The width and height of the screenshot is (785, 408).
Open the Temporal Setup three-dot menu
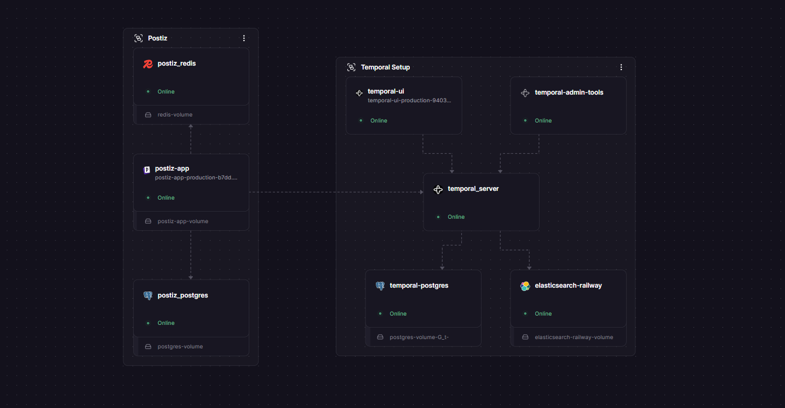pos(621,67)
